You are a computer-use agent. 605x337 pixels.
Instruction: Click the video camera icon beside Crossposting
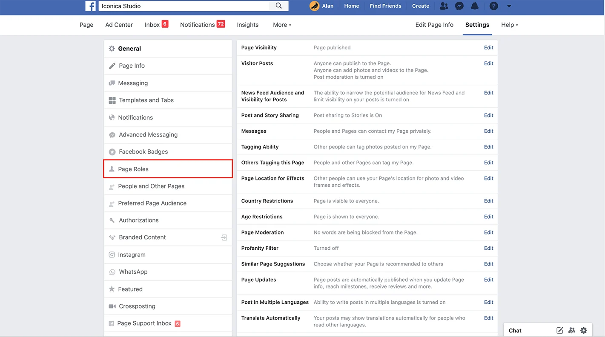(x=112, y=306)
